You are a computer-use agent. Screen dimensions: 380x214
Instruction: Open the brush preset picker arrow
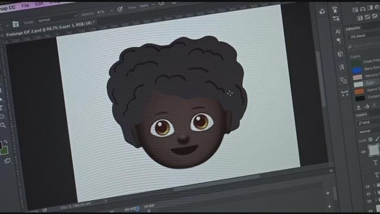(x=7, y=26)
